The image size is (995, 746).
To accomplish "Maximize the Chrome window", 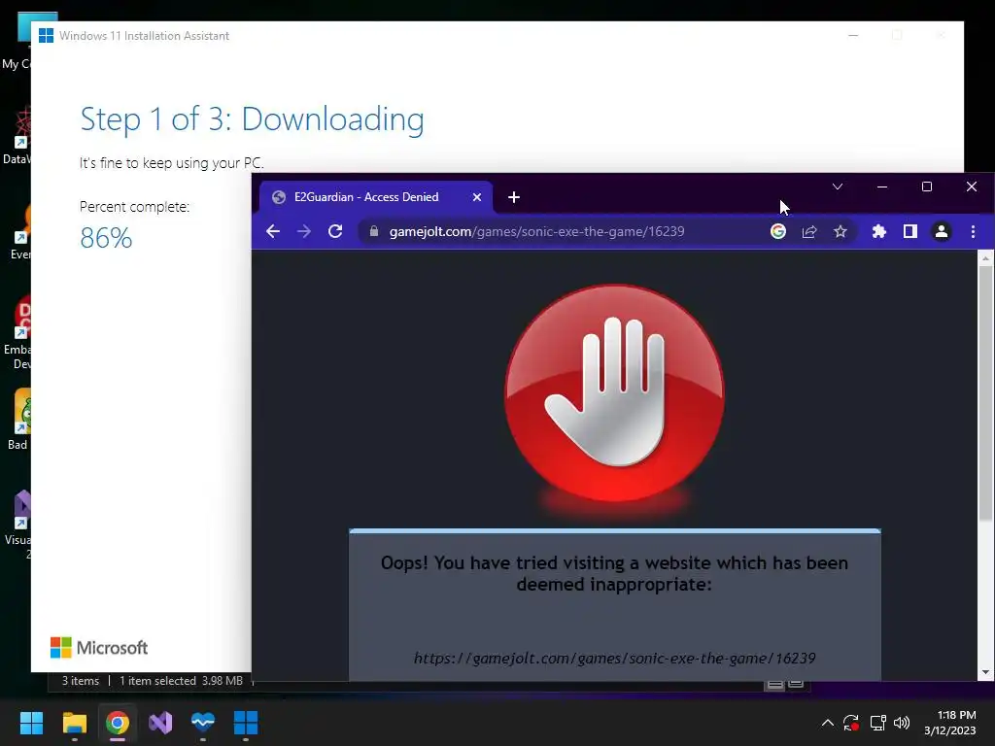I will point(926,186).
